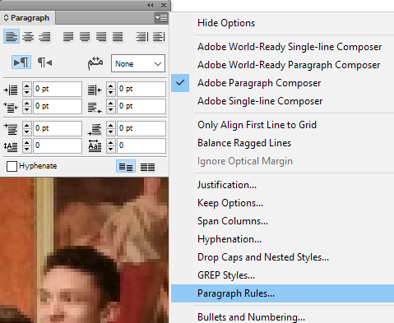
Task: Open highlighted Paragraph Rules... entry
Action: pyautogui.click(x=282, y=293)
